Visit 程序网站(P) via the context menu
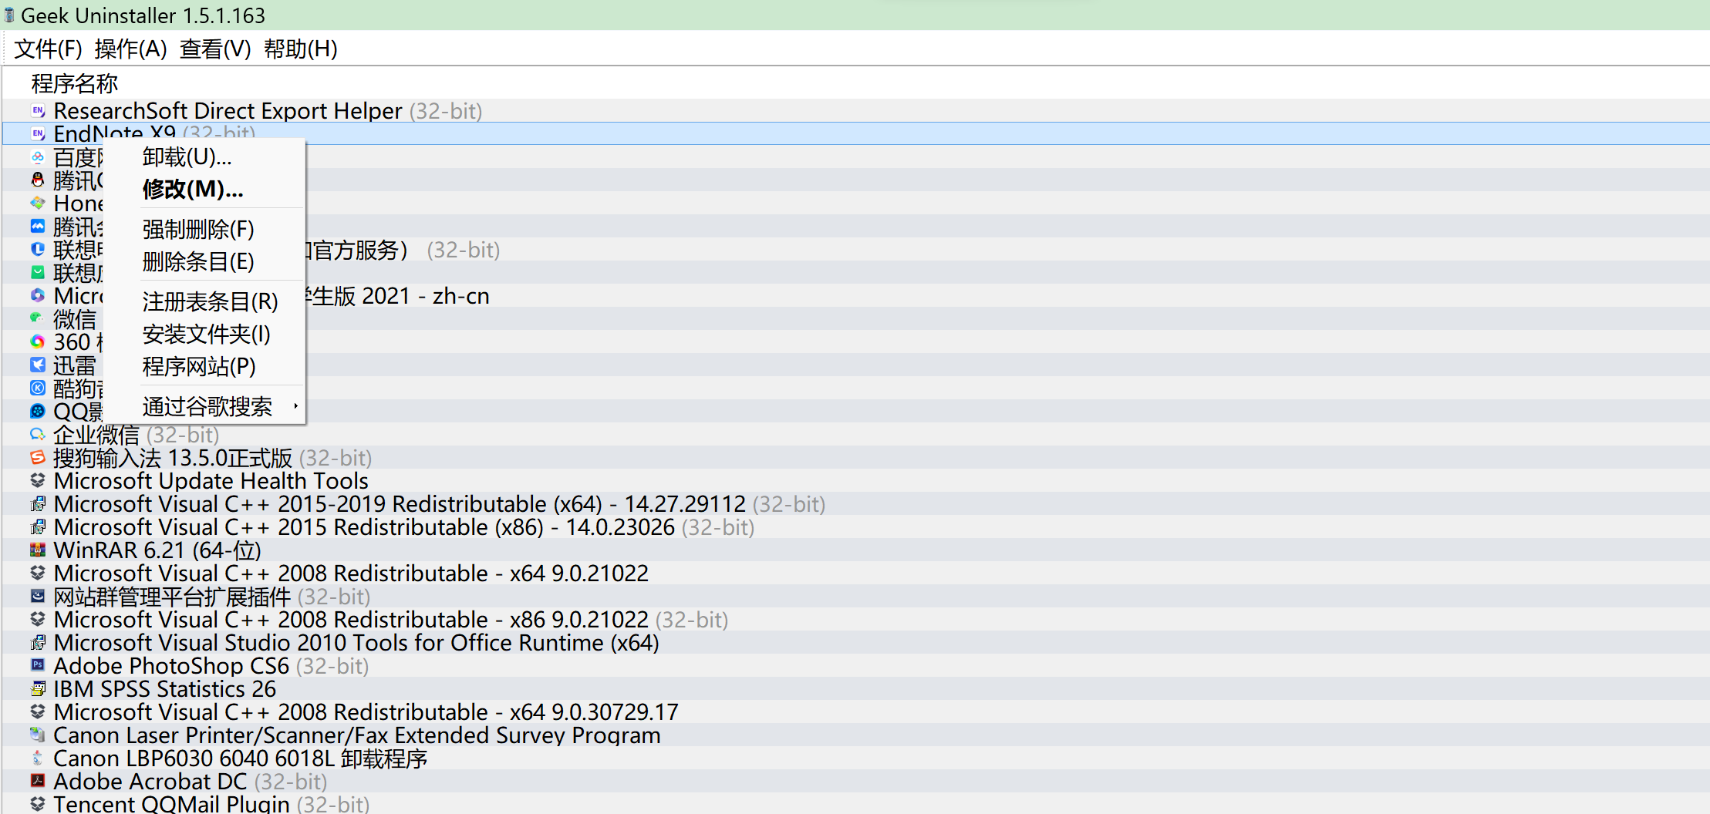 pos(204,366)
